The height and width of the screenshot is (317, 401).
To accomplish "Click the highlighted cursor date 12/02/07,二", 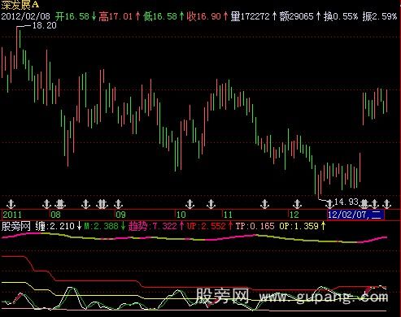I will click(x=355, y=215).
